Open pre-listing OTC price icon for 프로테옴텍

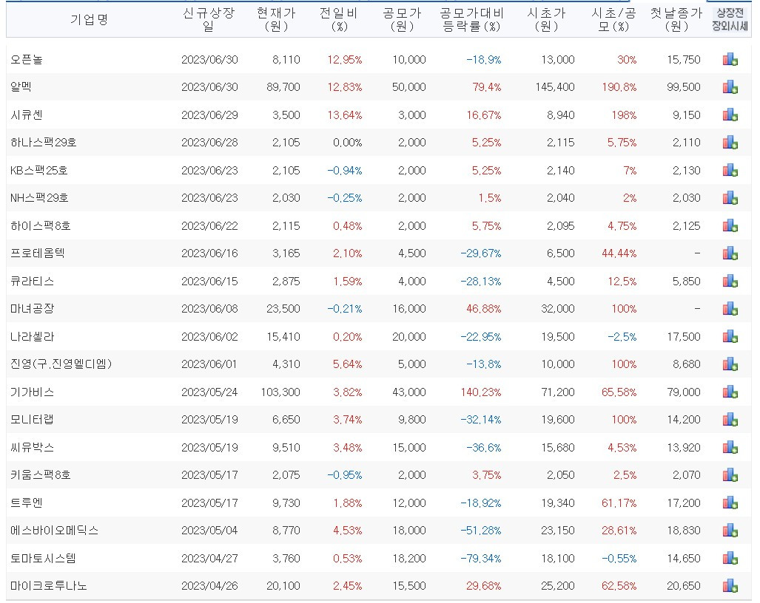point(730,253)
